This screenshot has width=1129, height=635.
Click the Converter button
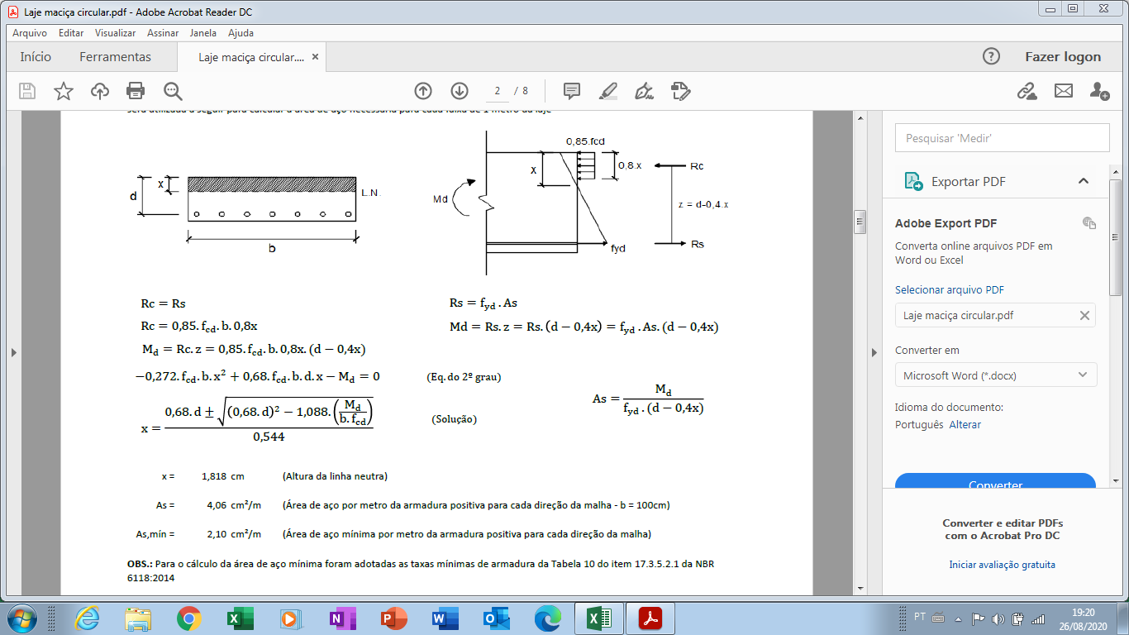pyautogui.click(x=995, y=481)
